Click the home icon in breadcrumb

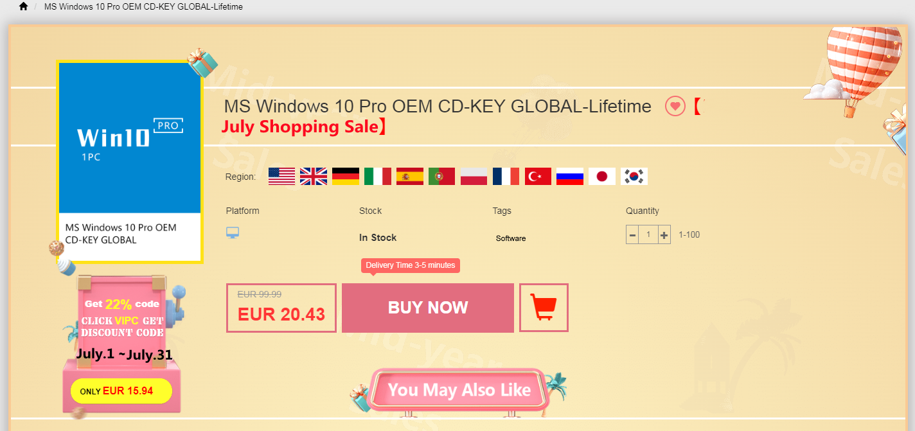click(x=24, y=6)
